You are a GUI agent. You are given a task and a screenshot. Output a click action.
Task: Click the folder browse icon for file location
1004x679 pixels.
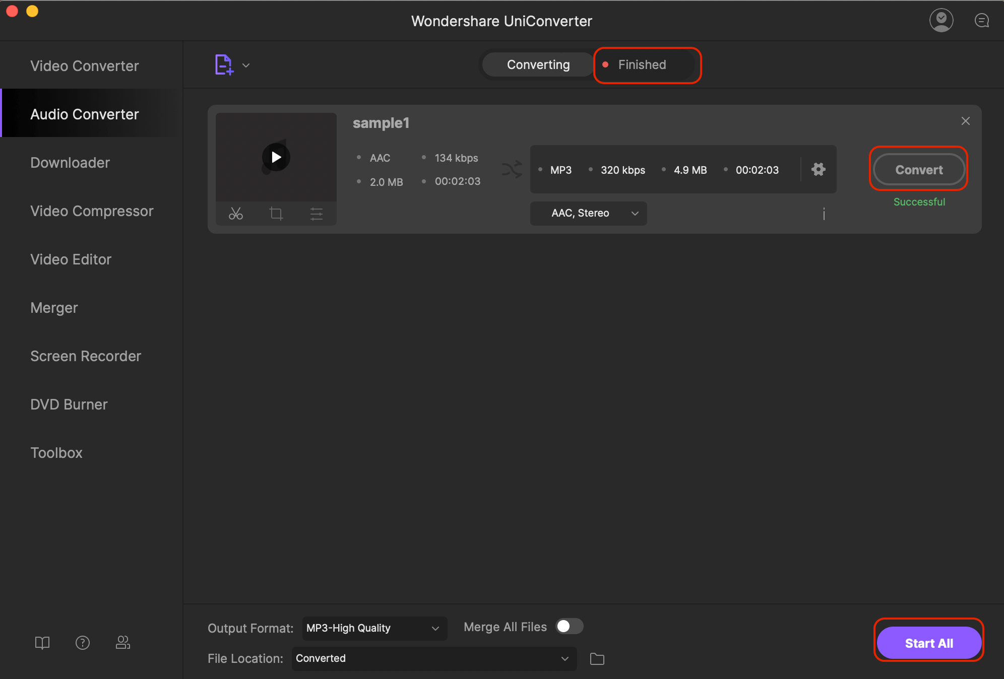click(598, 658)
